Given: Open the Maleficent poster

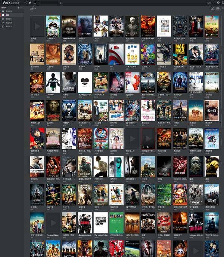Looking at the screenshot, I should [x=69, y=110].
